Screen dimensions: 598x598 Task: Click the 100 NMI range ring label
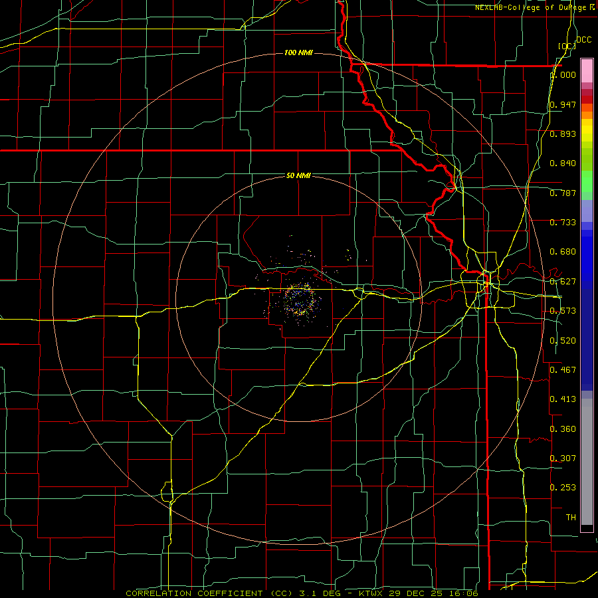tap(298, 52)
